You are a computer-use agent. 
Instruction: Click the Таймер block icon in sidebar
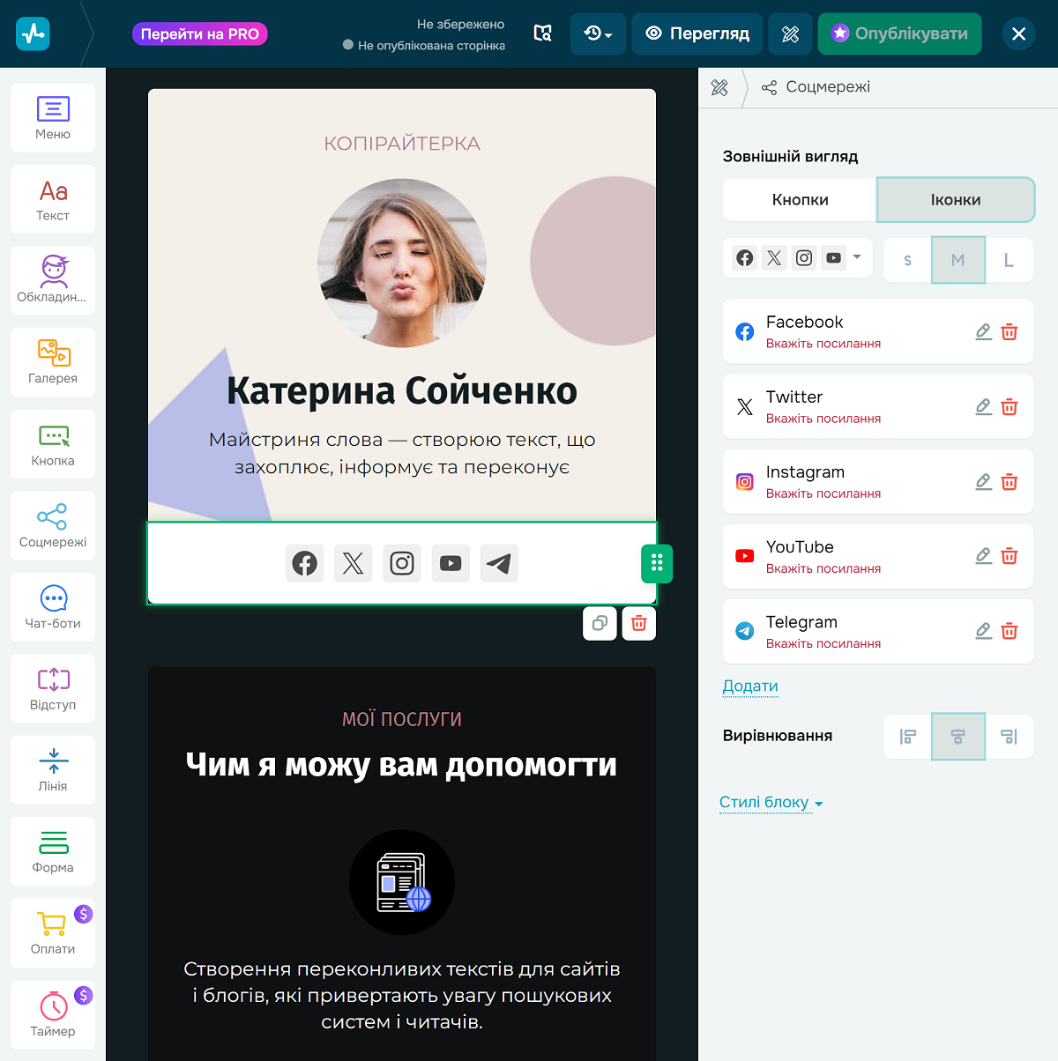pyautogui.click(x=52, y=1014)
